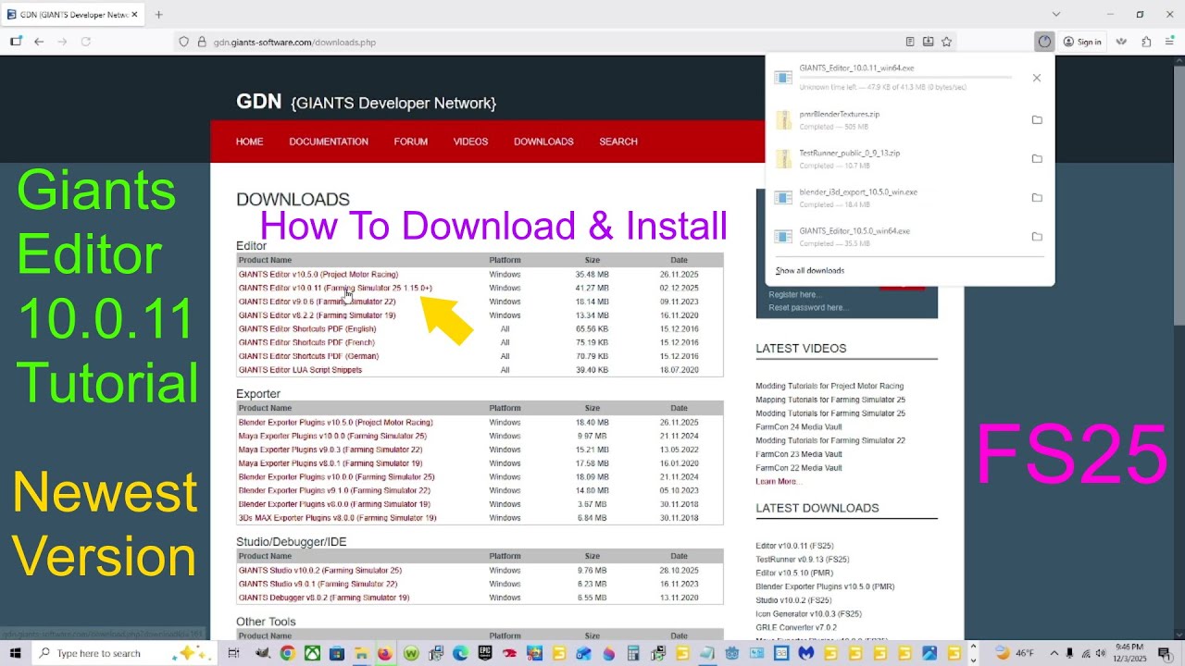Switch to Firefox on the taskbar

pyautogui.click(x=385, y=653)
